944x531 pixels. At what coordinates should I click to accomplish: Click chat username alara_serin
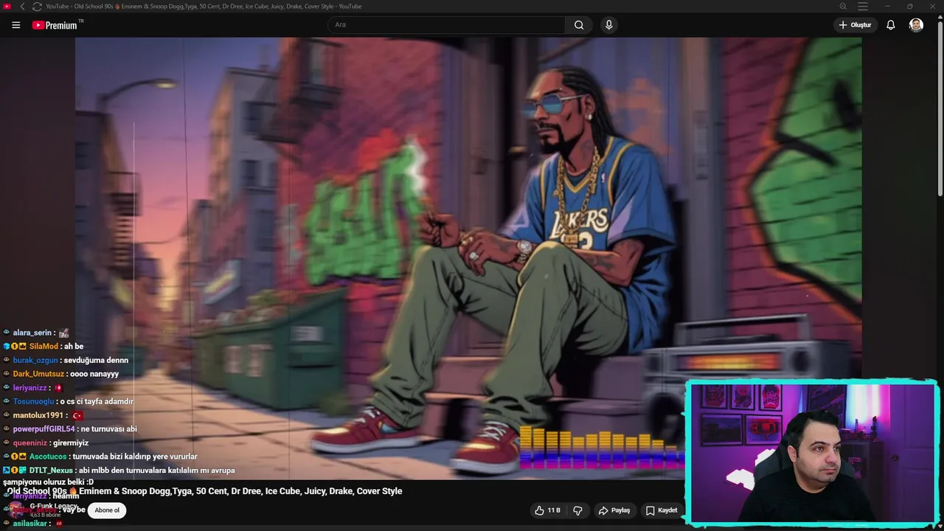click(x=32, y=333)
